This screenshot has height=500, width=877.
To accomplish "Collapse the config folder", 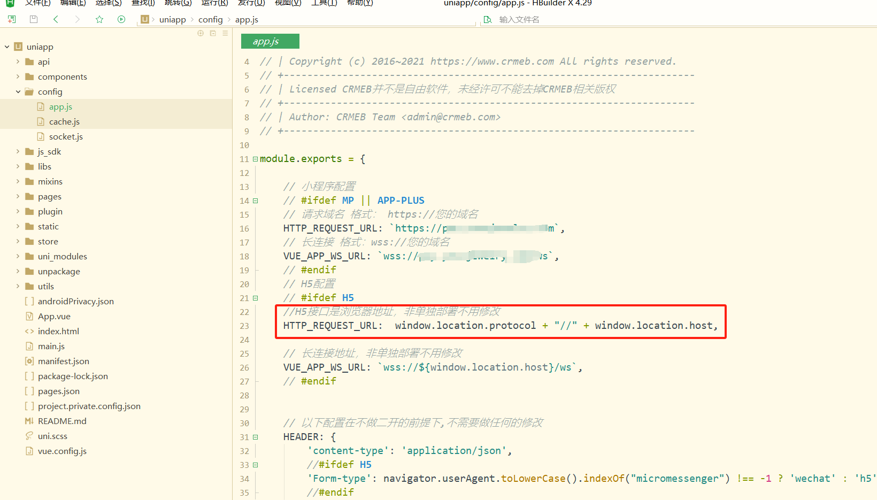I will click(x=18, y=91).
